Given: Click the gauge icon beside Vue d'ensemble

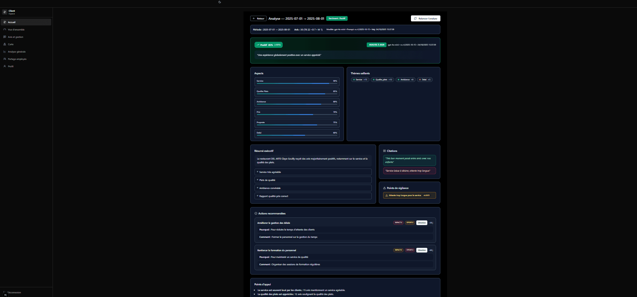Looking at the screenshot, I should point(5,29).
